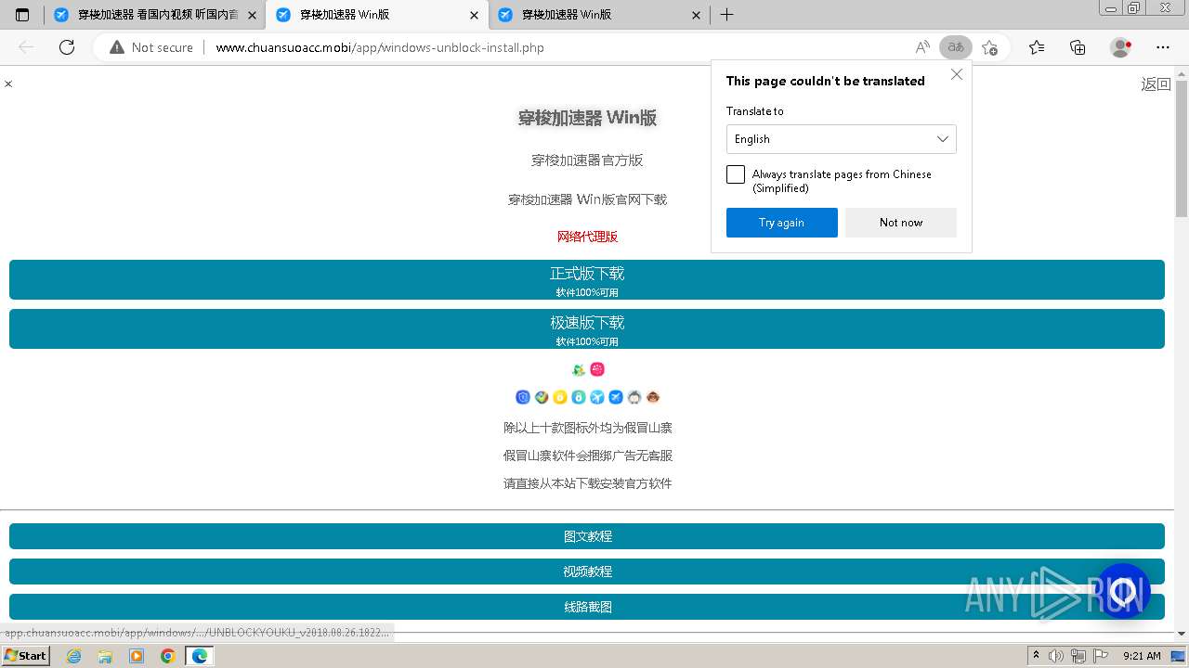1189x668 pixels.
Task: Switch to the third 穿梭加速器 Win版 tab
Action: click(599, 15)
